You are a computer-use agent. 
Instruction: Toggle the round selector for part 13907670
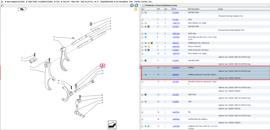tap(142, 54)
